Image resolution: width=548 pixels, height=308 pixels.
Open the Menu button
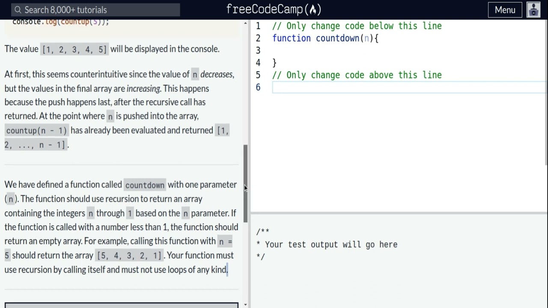click(x=505, y=10)
